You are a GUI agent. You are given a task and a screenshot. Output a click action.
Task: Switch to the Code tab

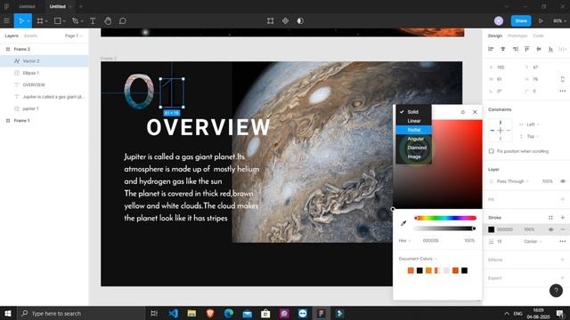click(x=538, y=36)
